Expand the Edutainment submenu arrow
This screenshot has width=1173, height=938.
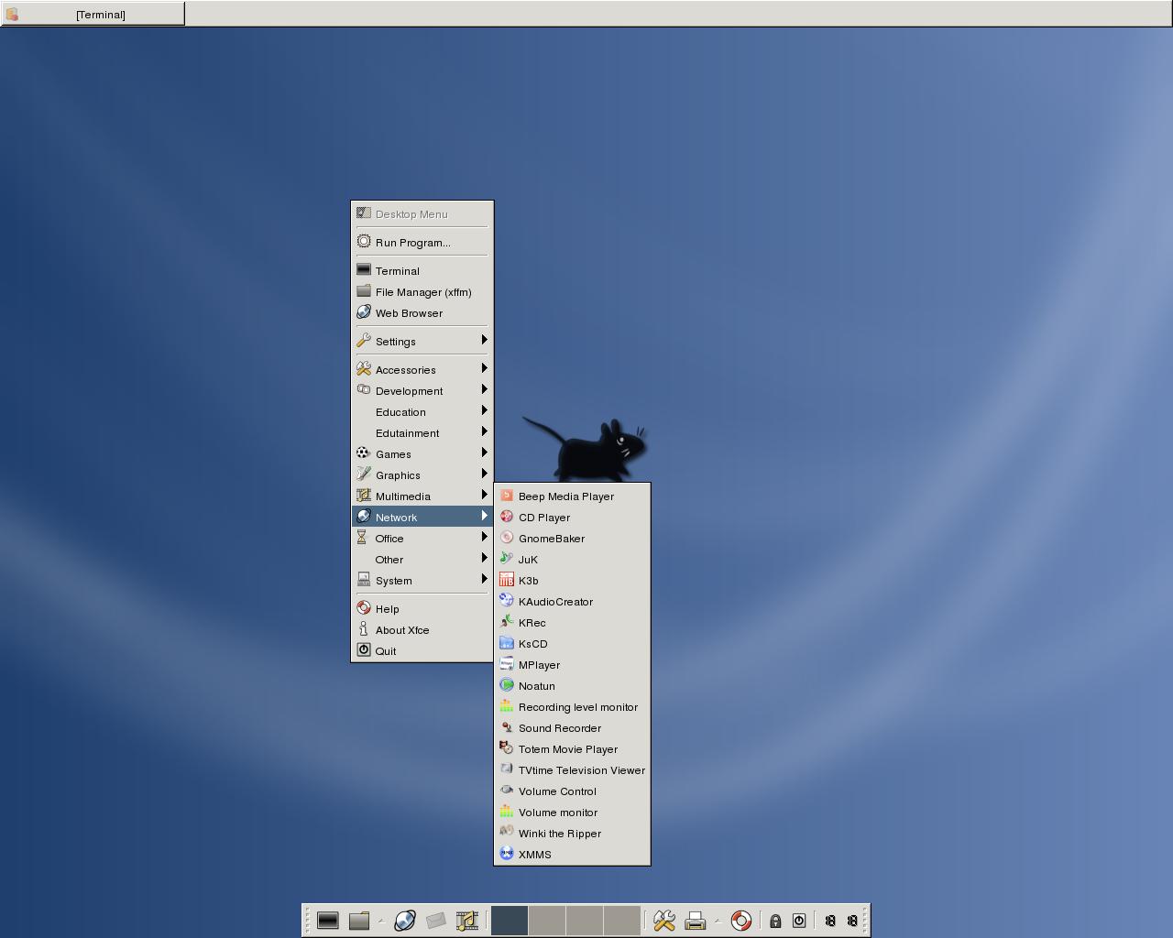(x=484, y=431)
